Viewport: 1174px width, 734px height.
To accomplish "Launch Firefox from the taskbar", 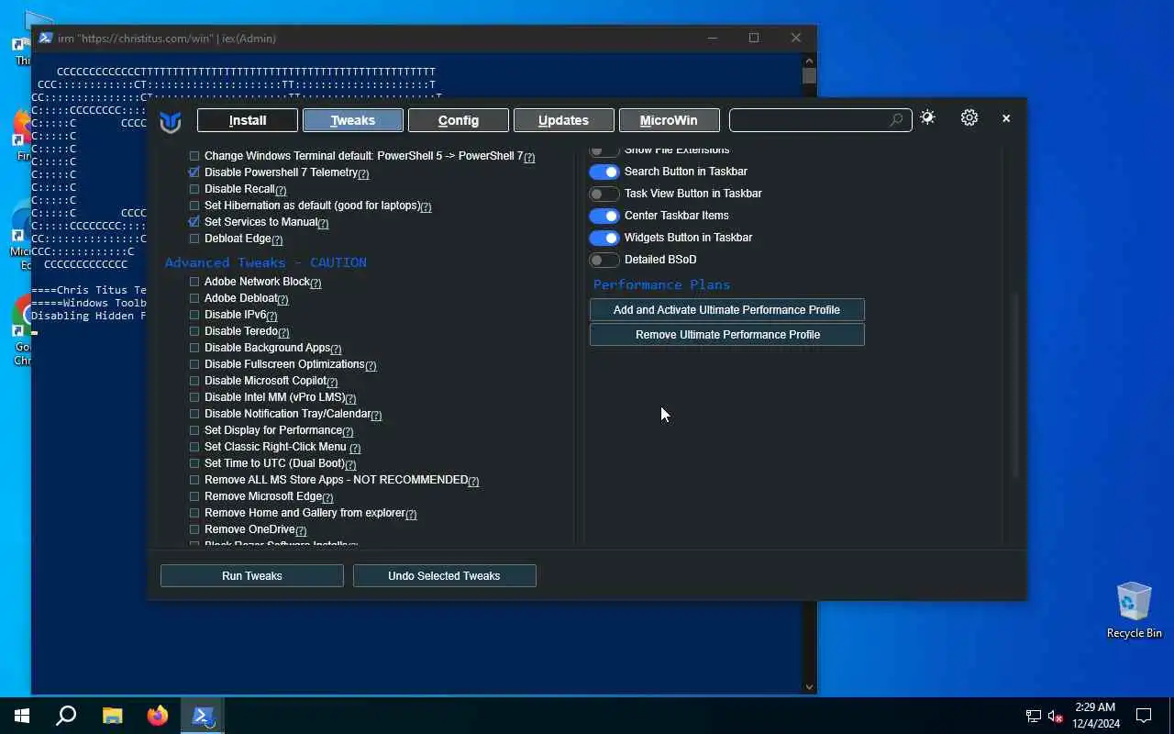I will point(158,716).
